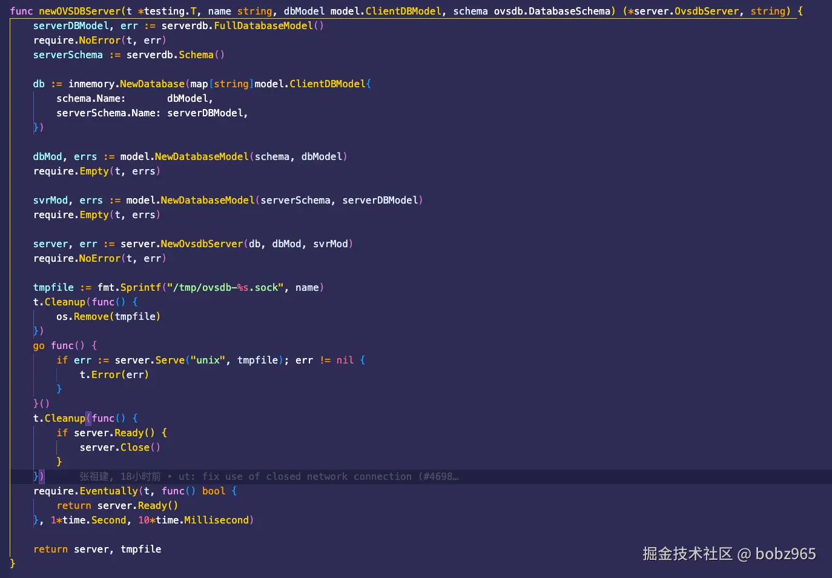The width and height of the screenshot is (832, 578).
Task: Click server.Close() statement
Action: [120, 447]
